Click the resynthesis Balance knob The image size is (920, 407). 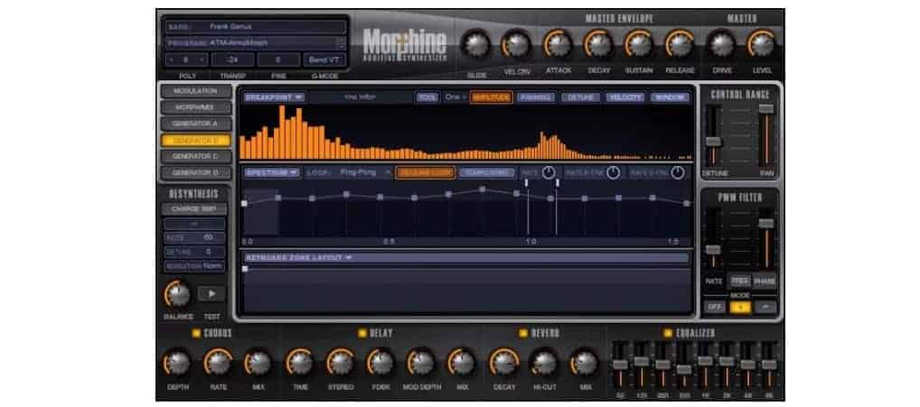point(177,294)
